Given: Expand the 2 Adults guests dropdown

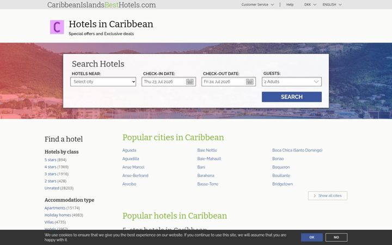Looking at the screenshot, I should pyautogui.click(x=292, y=82).
